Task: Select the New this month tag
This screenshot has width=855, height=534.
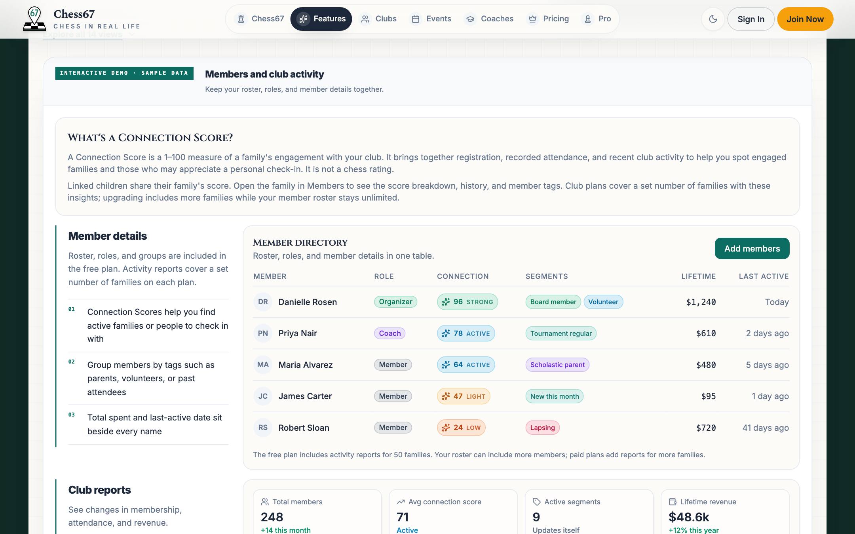Action: (554, 396)
